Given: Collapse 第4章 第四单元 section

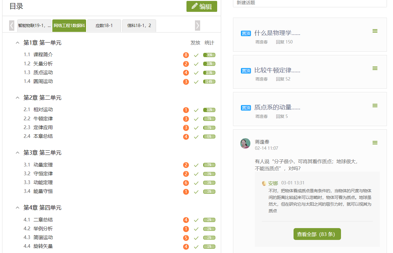Looking at the screenshot, I should coord(17,208).
